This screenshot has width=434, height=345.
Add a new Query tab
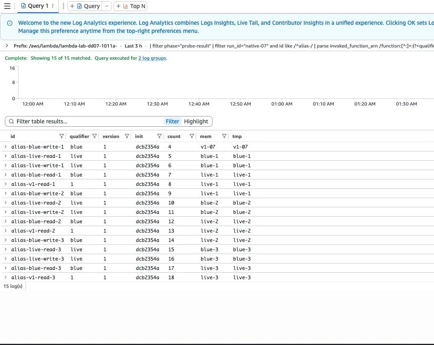click(x=85, y=6)
